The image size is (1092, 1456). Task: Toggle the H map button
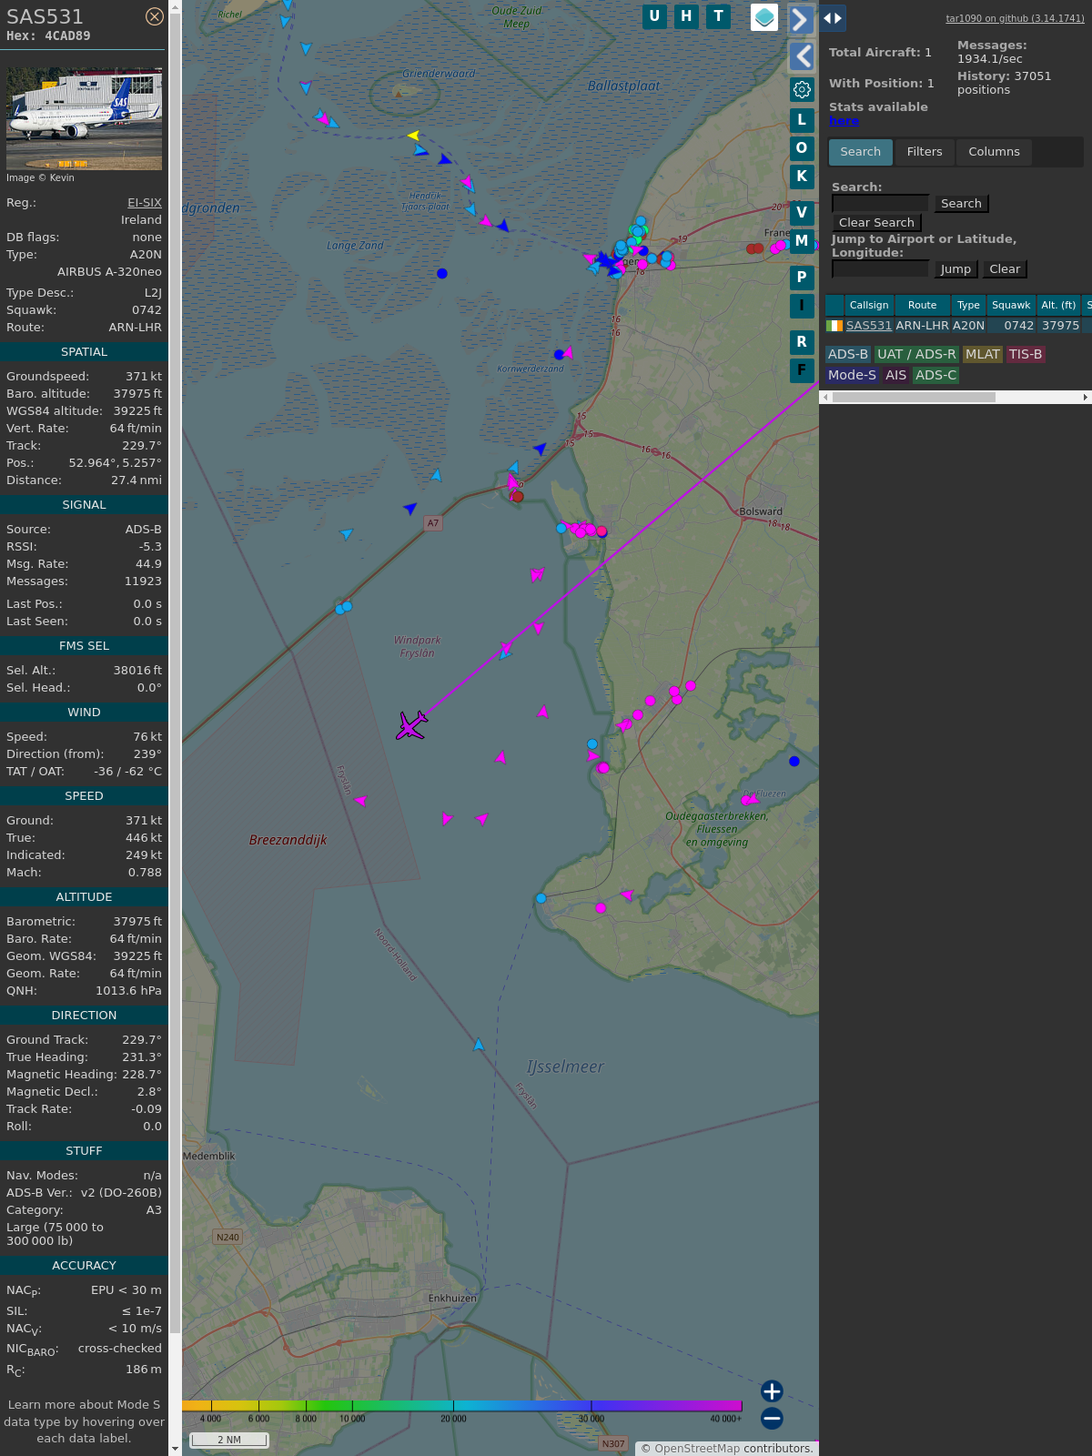[686, 16]
